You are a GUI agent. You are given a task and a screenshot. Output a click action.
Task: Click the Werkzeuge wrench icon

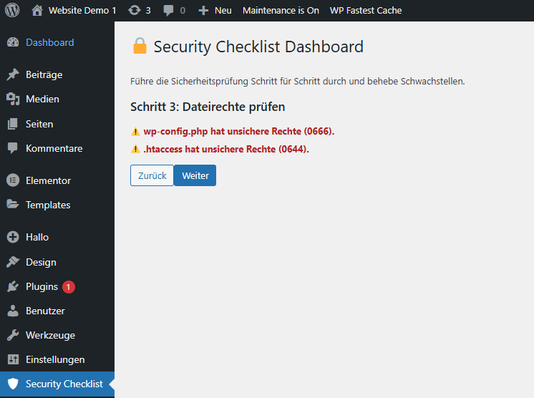(13, 335)
